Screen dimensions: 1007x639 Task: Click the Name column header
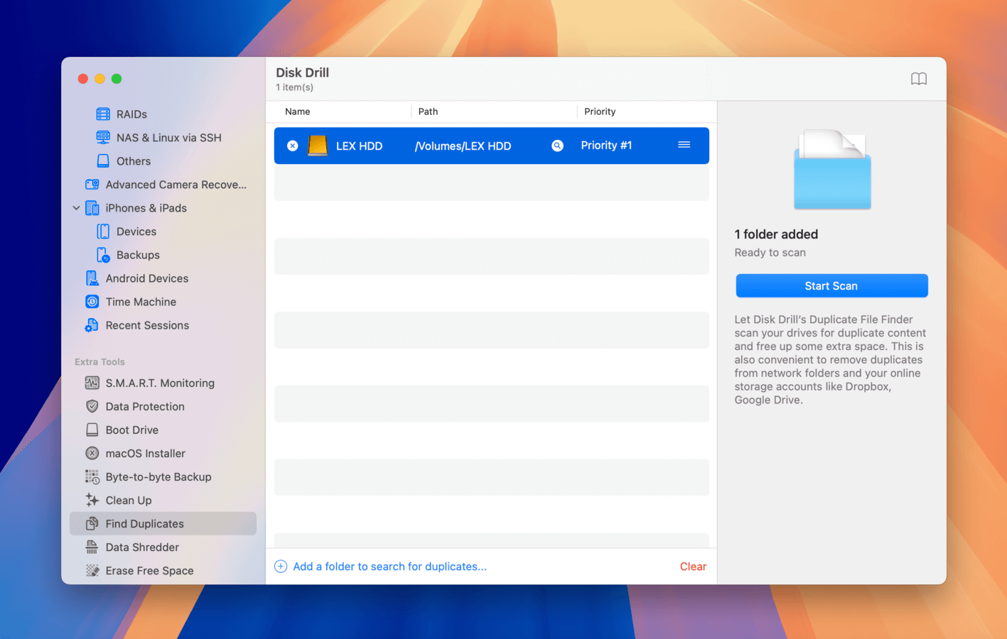coord(298,111)
